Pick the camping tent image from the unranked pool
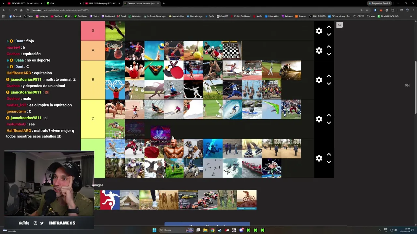417x234 pixels. point(129,200)
